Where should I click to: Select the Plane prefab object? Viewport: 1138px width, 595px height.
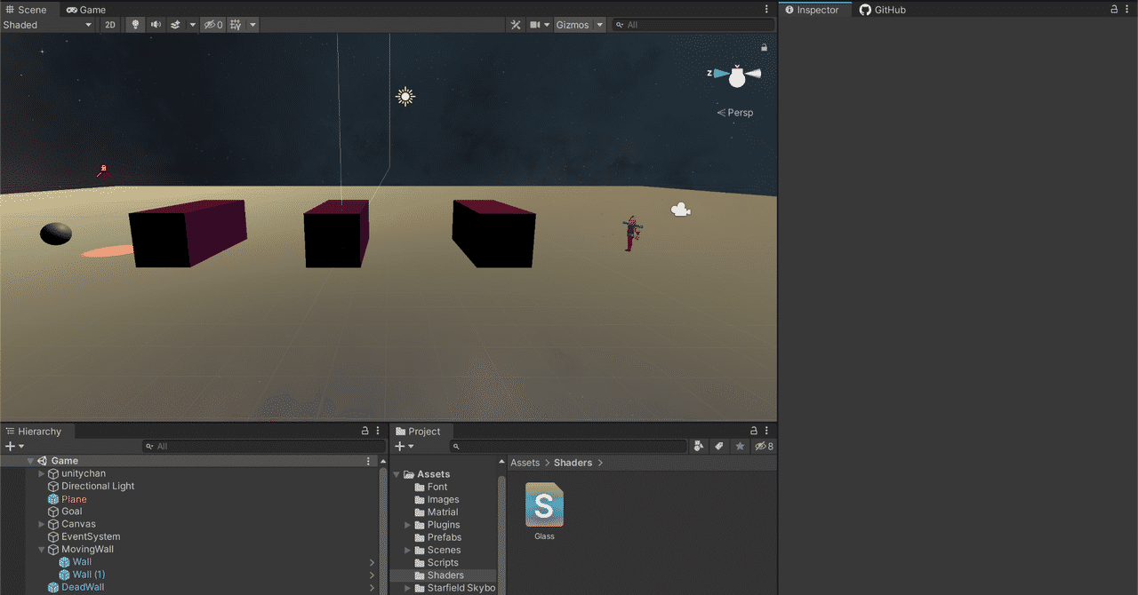pyautogui.click(x=74, y=499)
